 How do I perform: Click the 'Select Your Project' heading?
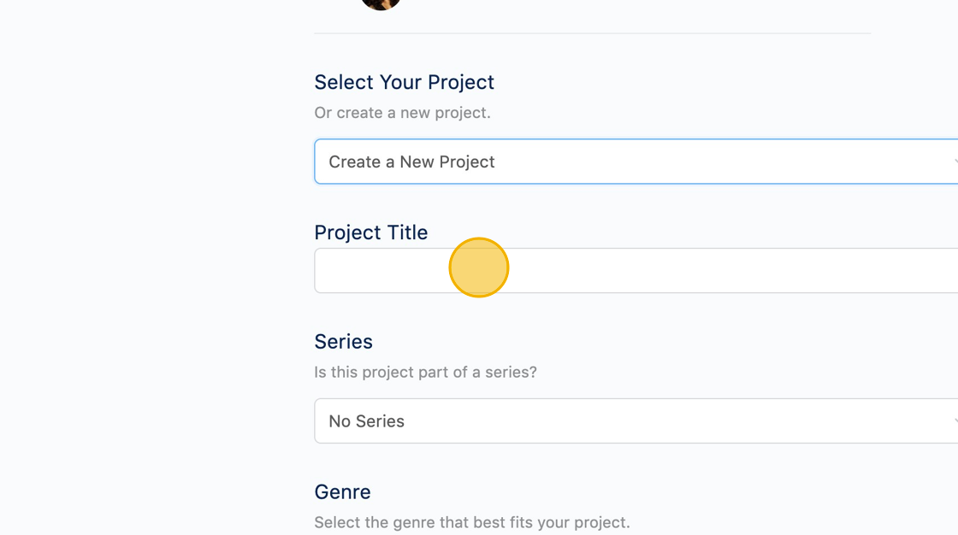point(404,82)
